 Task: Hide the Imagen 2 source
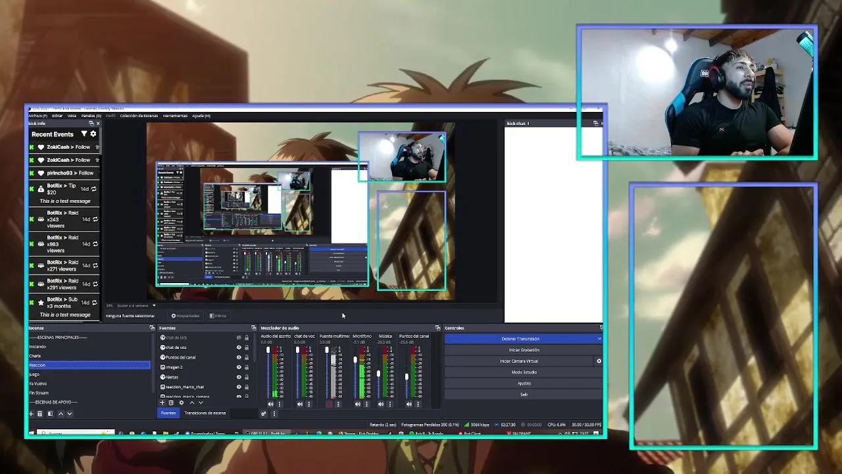239,367
